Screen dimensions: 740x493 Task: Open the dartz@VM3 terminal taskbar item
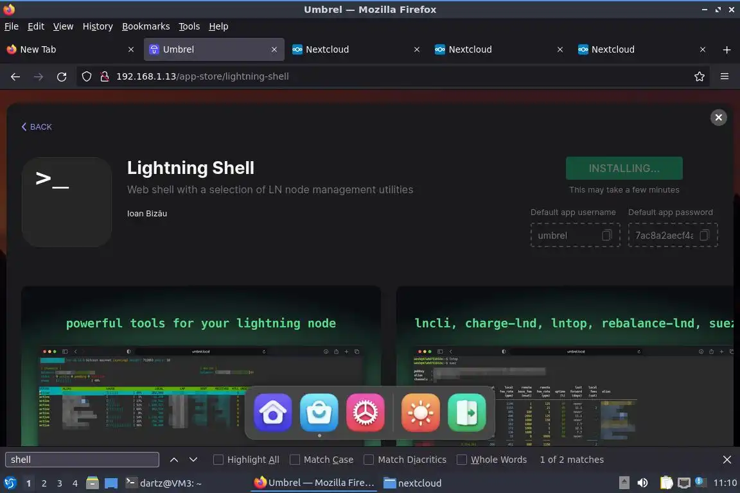point(164,483)
